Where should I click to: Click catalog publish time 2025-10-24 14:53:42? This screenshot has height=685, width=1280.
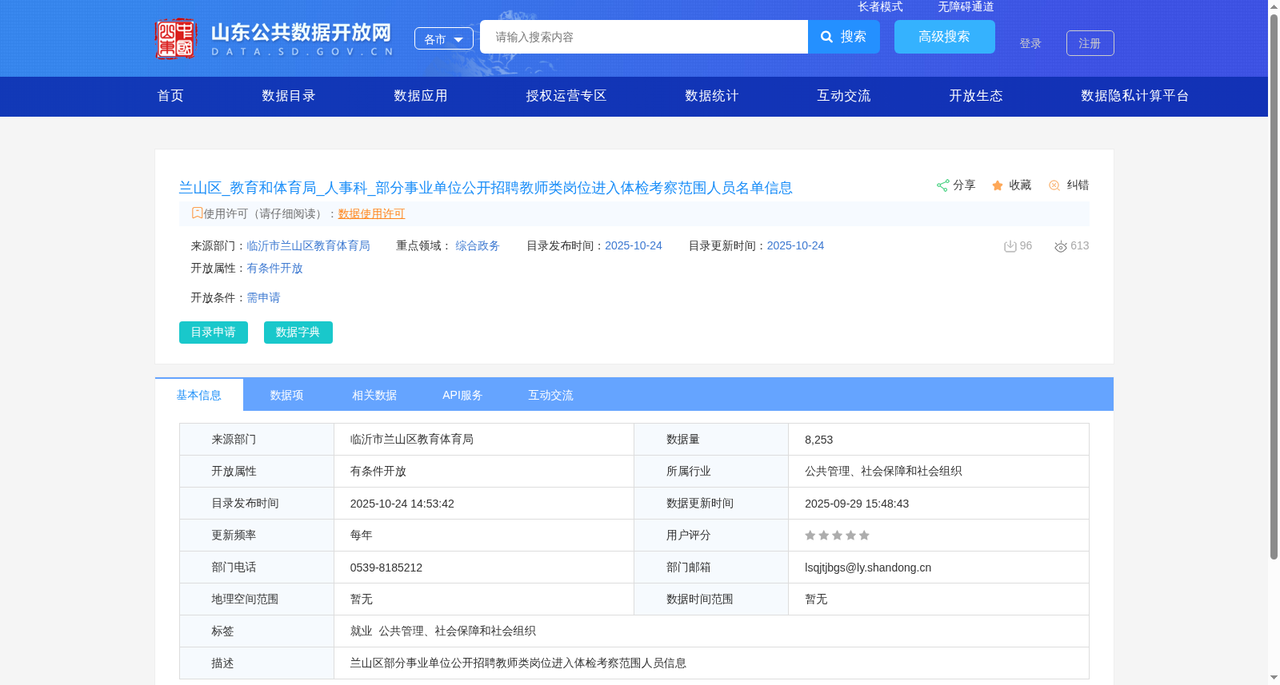(x=402, y=504)
